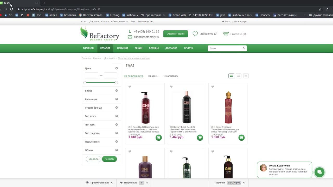Viewport: 333px width, 187px height.
Task: Open a new browser tab
Action: [44, 3]
